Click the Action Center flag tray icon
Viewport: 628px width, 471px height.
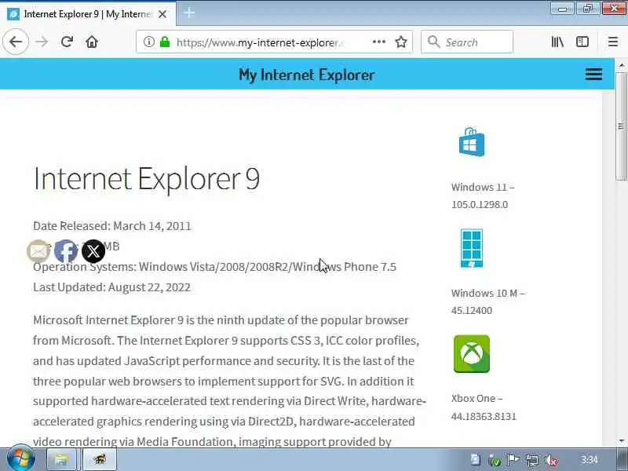[513, 460]
